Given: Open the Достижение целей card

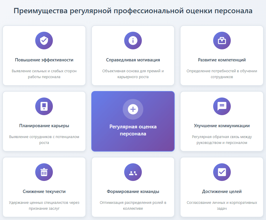Looking at the screenshot, I should tap(222, 187).
